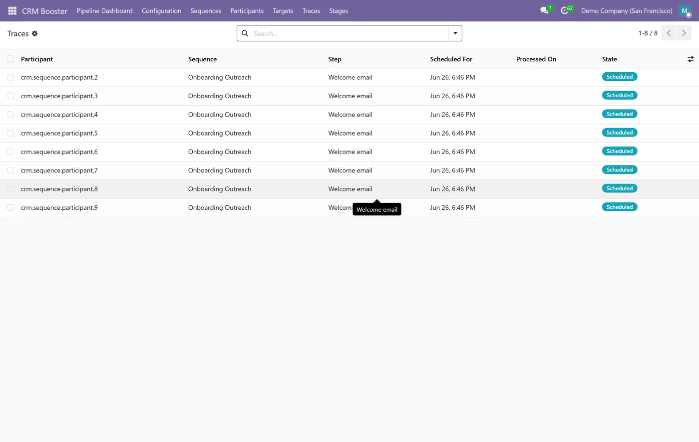699x442 pixels.
Task: Open the Traces gear settings
Action: tap(35, 33)
